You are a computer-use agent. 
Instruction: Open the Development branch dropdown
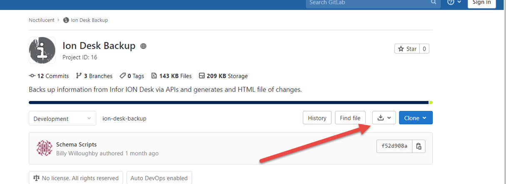tap(62, 118)
